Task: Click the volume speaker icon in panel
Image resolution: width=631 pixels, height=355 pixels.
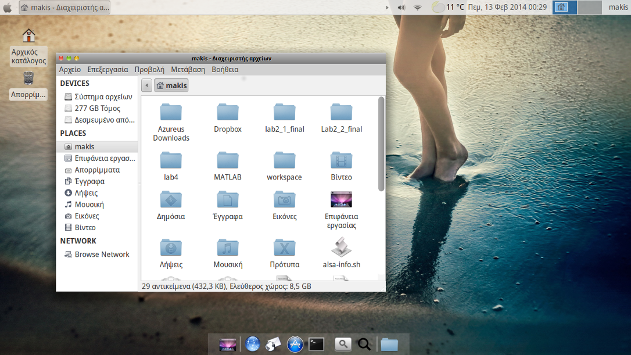Action: 401,8
